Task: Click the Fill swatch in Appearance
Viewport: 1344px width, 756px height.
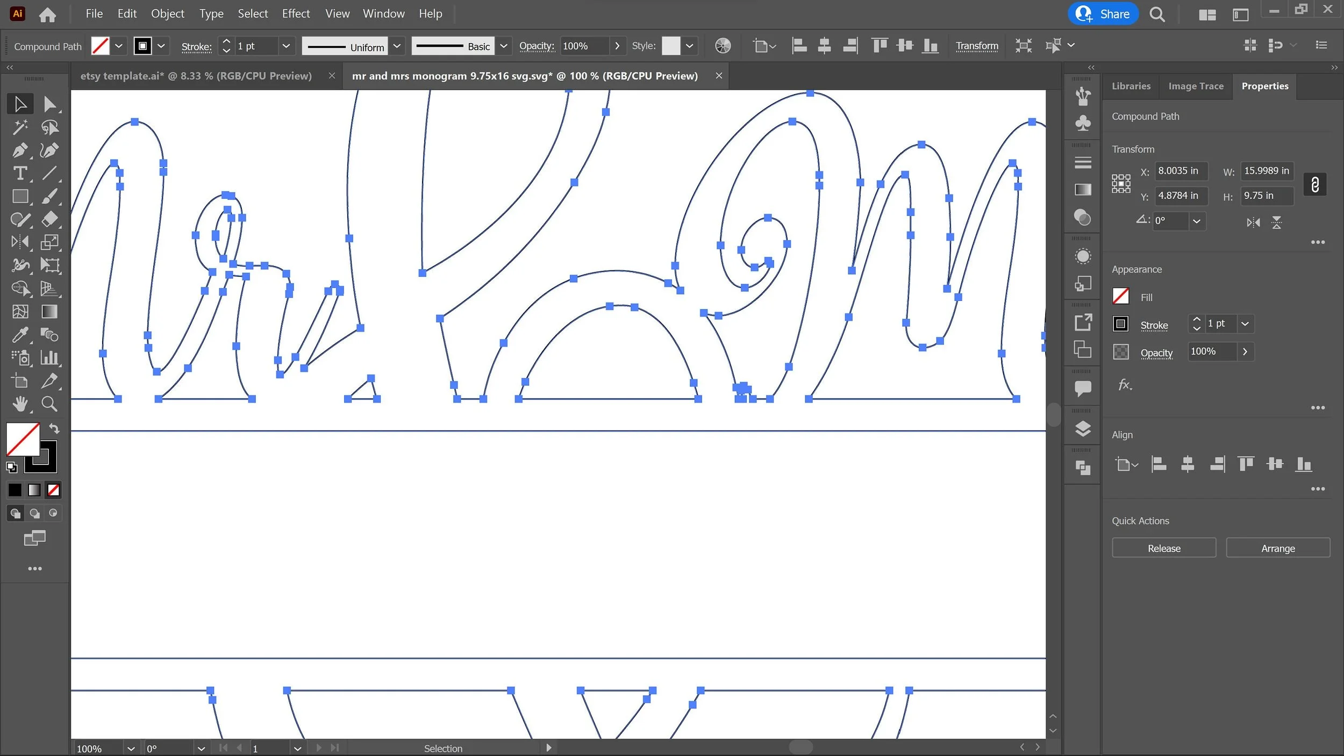Action: click(x=1120, y=297)
